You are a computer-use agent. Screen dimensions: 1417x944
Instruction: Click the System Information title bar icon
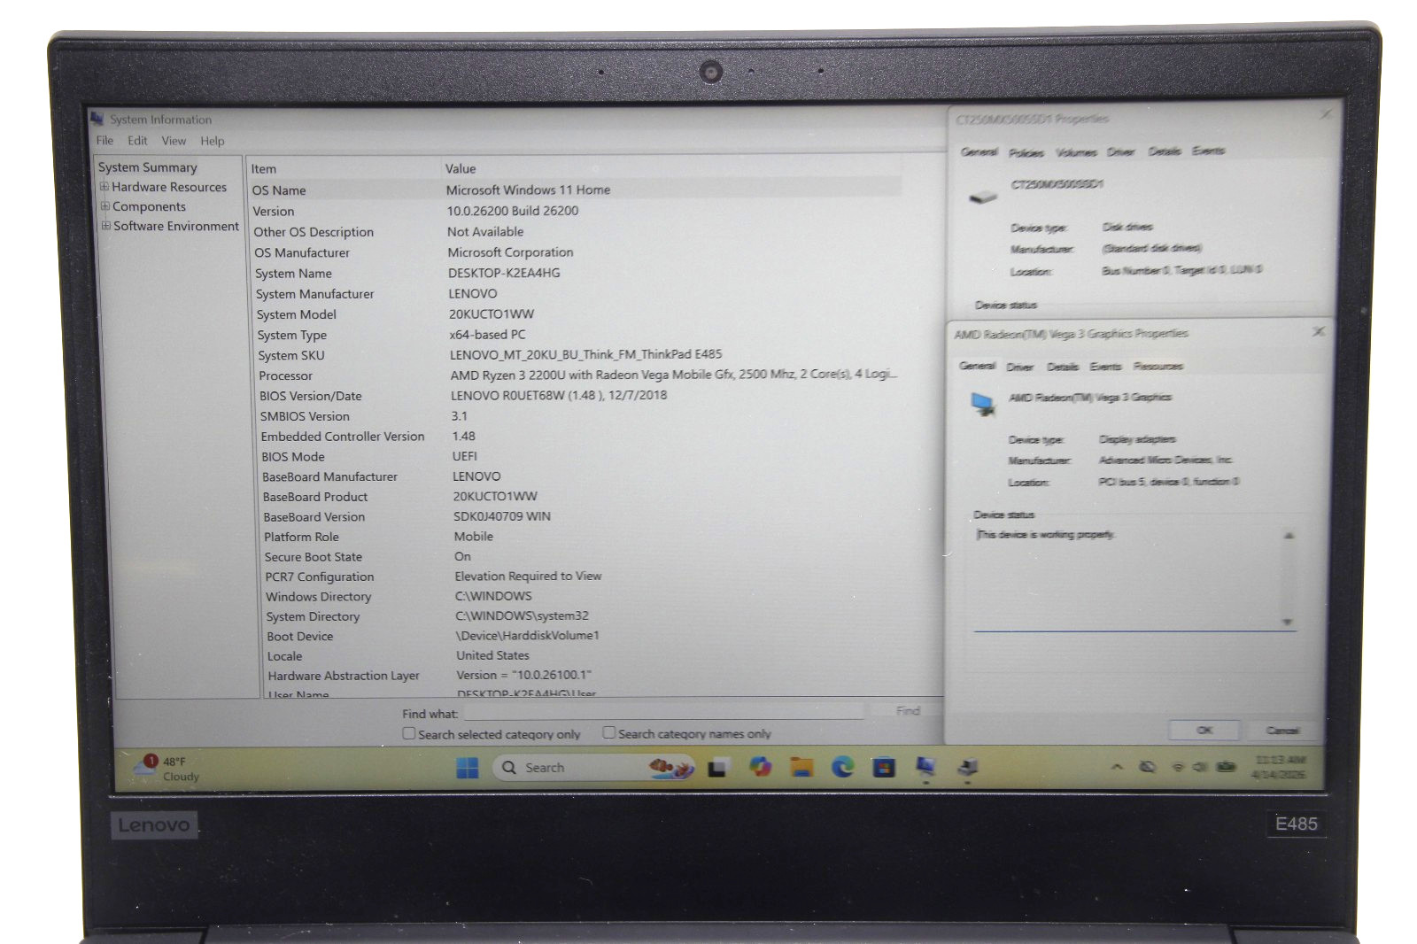tap(97, 119)
